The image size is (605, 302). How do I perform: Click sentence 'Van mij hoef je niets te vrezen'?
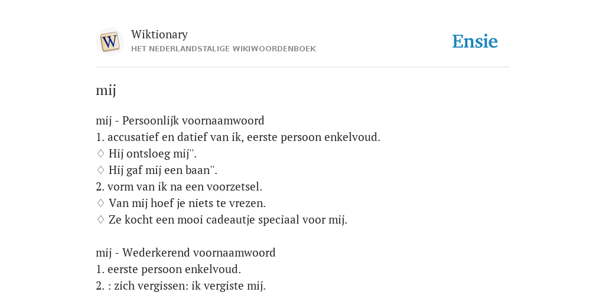187,203
